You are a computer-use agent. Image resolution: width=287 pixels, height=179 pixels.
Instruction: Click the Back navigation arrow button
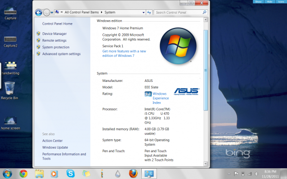tap(39, 12)
